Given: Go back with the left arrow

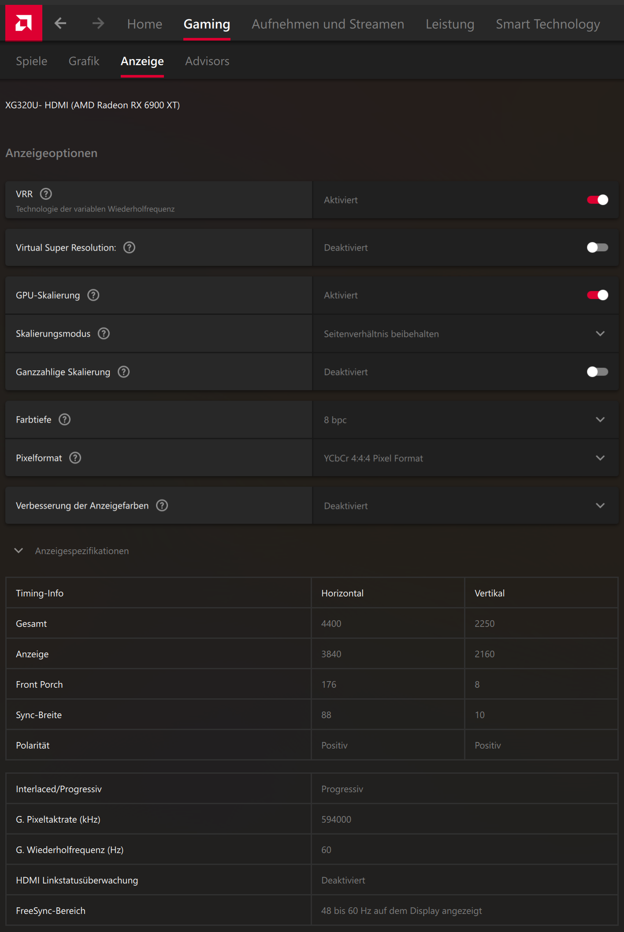Looking at the screenshot, I should (60, 23).
